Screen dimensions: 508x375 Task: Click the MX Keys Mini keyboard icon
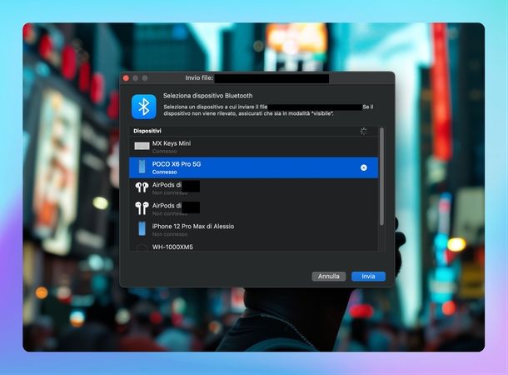[142, 146]
